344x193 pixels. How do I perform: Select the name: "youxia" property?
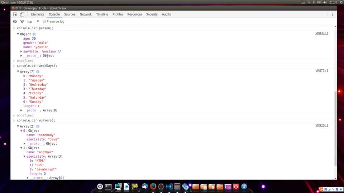point(36,47)
